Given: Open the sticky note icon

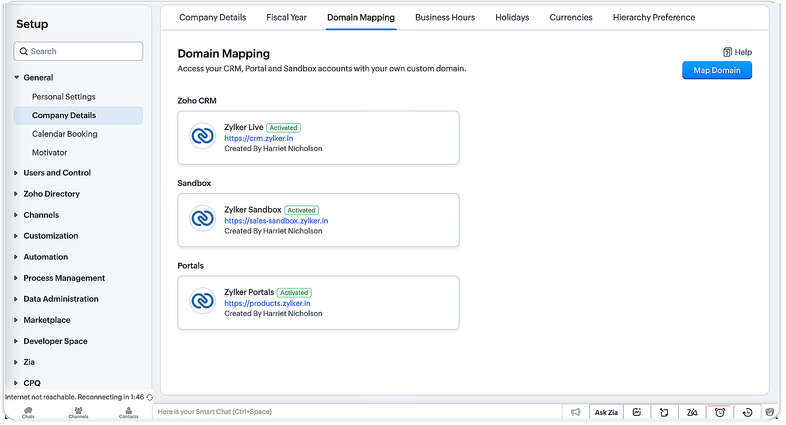Looking at the screenshot, I should click(x=664, y=412).
